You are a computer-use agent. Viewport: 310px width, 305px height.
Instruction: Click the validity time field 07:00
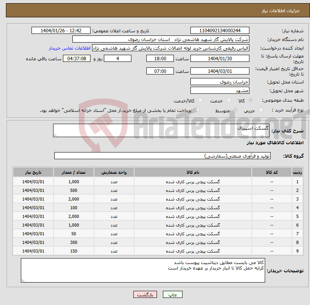click(160, 71)
